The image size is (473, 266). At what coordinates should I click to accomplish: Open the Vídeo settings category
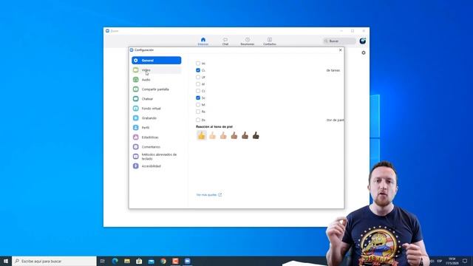click(156, 70)
